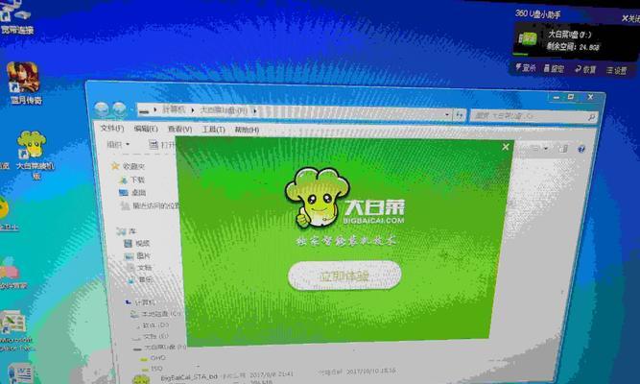Select 计算机 in the navigation tree

[x=140, y=302]
